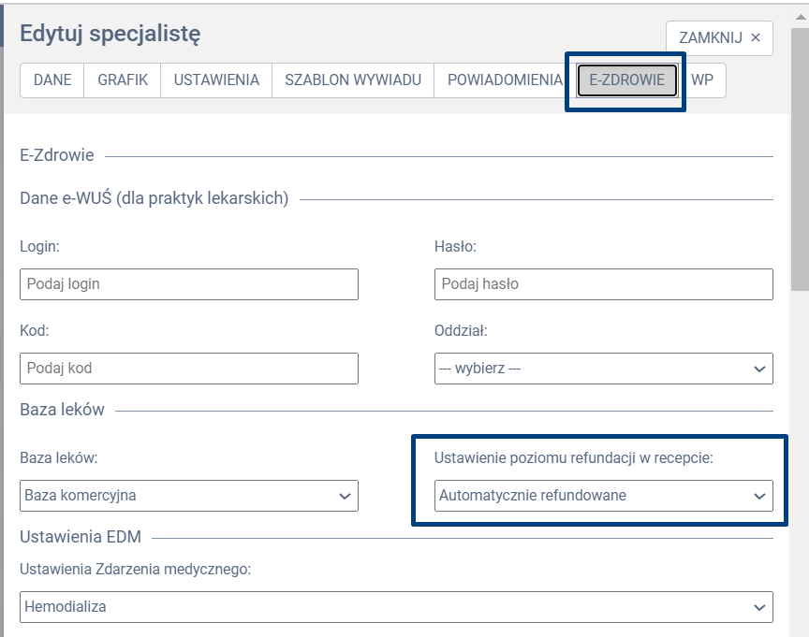
Task: Switch to the WP tab
Action: 702,80
